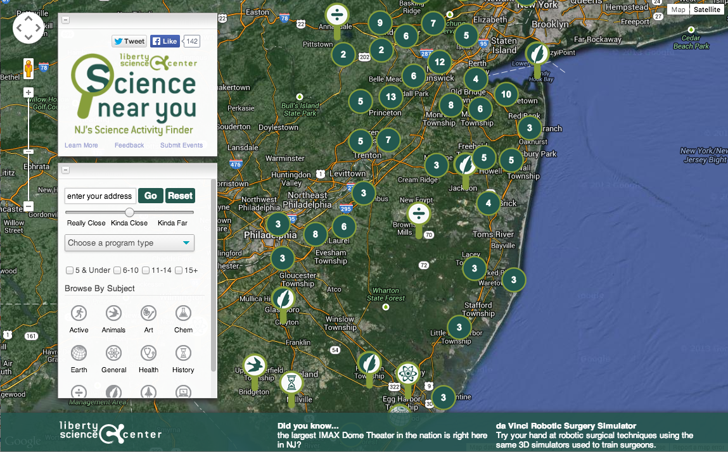Viewport: 728px width, 452px height.
Task: Pick the Chem flask icon
Action: 183,313
